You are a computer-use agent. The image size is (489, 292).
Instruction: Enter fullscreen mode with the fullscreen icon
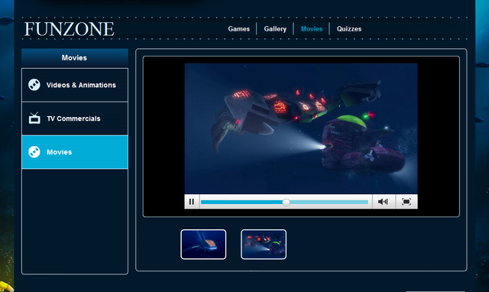406,202
